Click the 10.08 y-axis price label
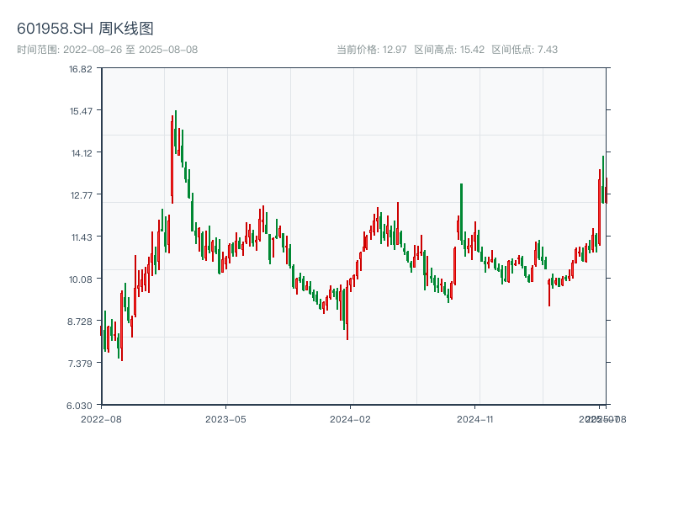The image size is (673, 505). click(81, 279)
